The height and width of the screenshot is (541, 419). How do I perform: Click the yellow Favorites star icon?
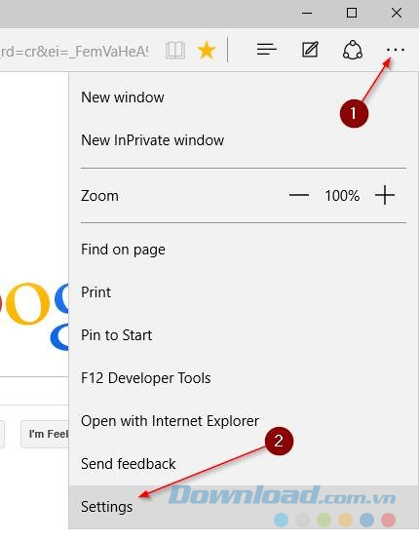coord(207,50)
